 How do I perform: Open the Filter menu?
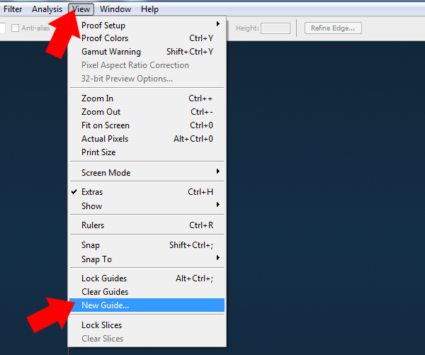13,9
